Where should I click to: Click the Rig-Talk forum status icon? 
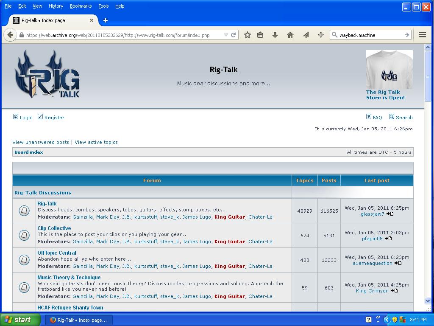pyautogui.click(x=24, y=211)
